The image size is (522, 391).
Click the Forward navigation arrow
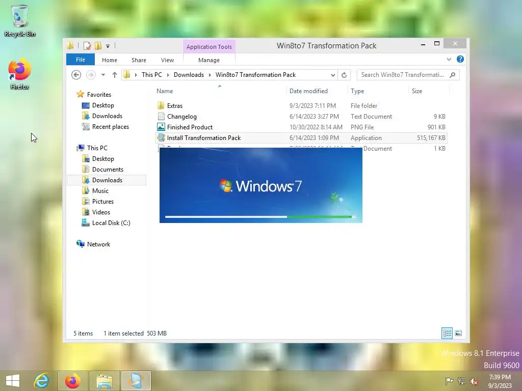[91, 75]
